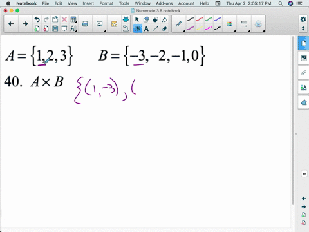Viewport: 309px width, 232px height.
Task: Go to the previous page with the sidebar's left arrow
Action: pos(304,198)
